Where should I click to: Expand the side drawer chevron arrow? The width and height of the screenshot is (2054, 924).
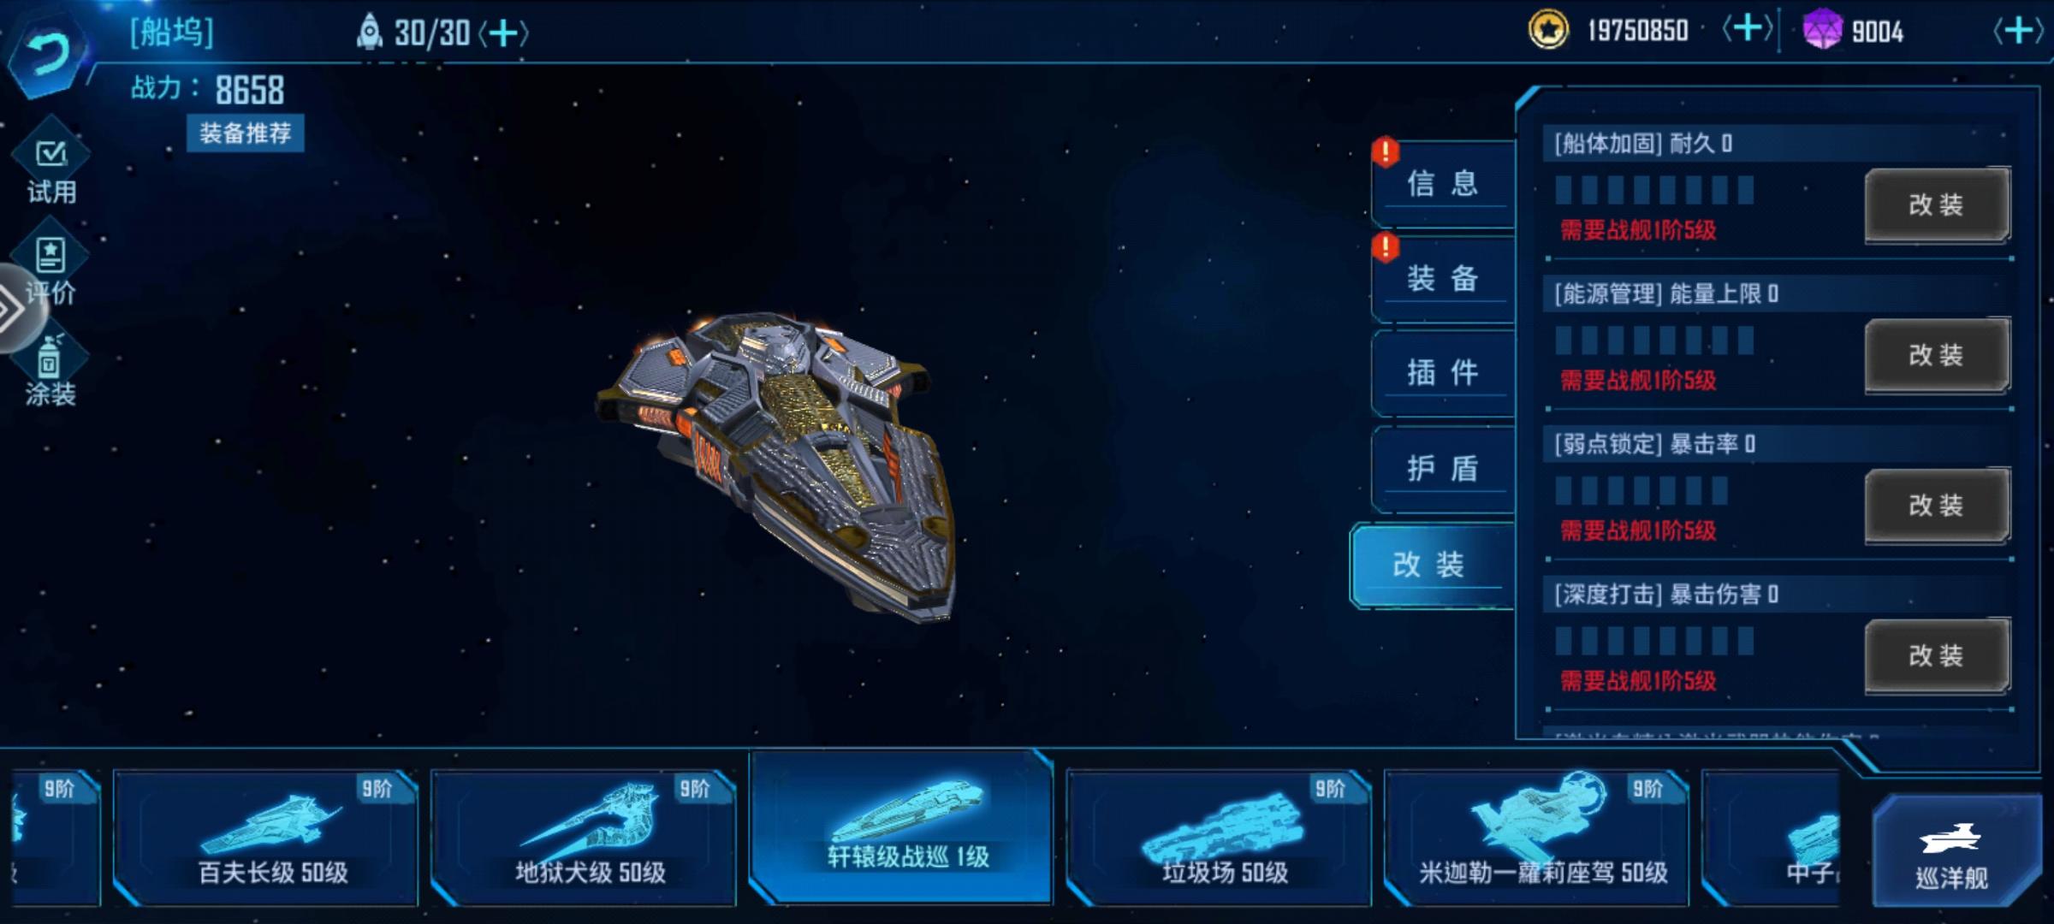click(15, 308)
